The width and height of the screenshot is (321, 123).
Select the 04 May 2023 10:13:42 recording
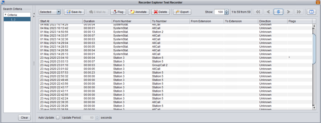tap(176, 28)
